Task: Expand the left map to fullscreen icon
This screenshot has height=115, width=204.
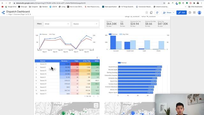Action: pyautogui.click(x=96, y=105)
